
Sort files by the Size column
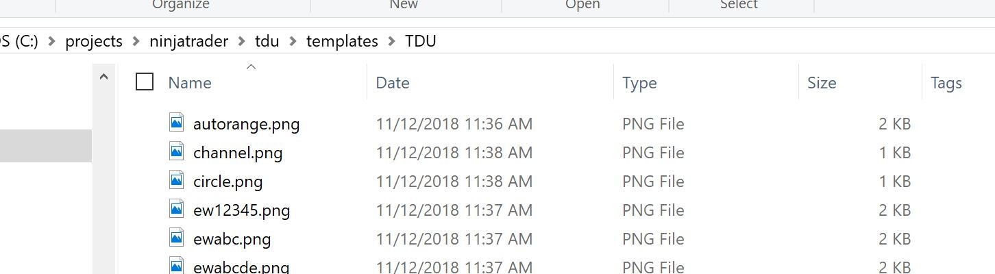pos(822,83)
